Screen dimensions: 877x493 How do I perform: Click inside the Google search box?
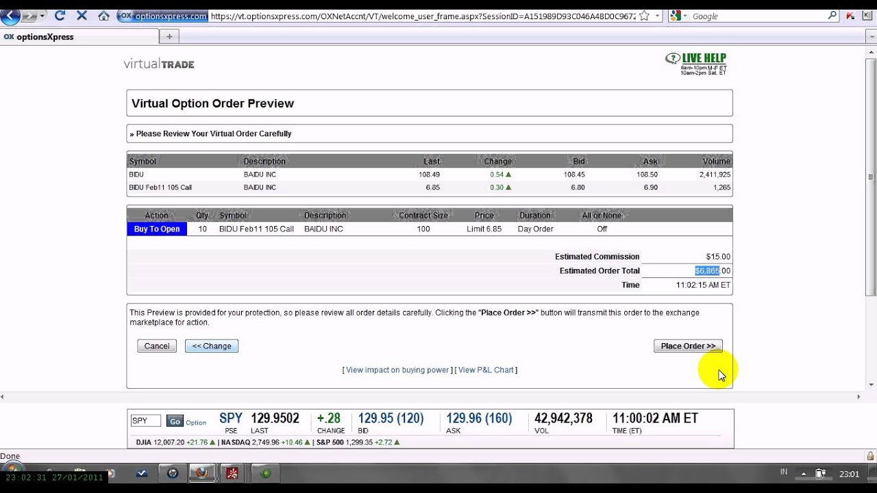click(757, 16)
